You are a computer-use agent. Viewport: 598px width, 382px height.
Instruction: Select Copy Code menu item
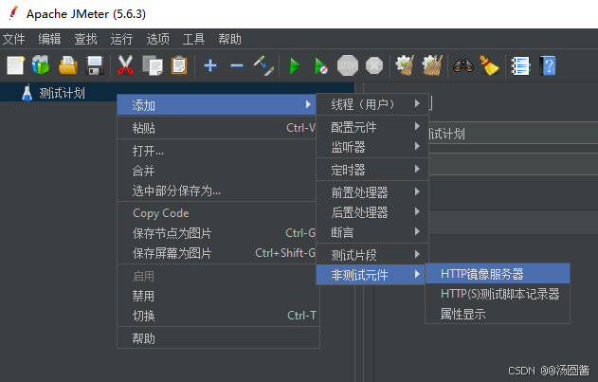(x=217, y=213)
